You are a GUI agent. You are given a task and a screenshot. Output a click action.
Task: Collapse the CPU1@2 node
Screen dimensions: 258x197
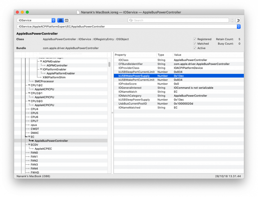(29, 85)
